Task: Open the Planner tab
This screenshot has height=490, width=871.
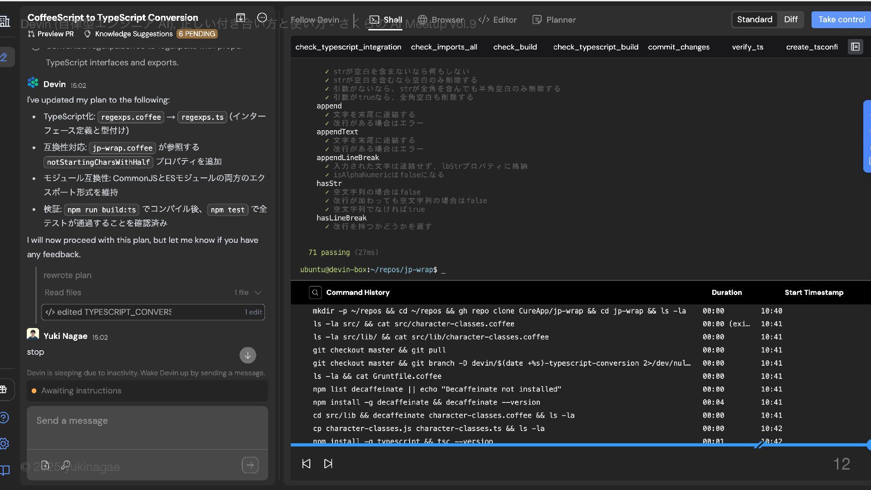Action: coord(554,20)
